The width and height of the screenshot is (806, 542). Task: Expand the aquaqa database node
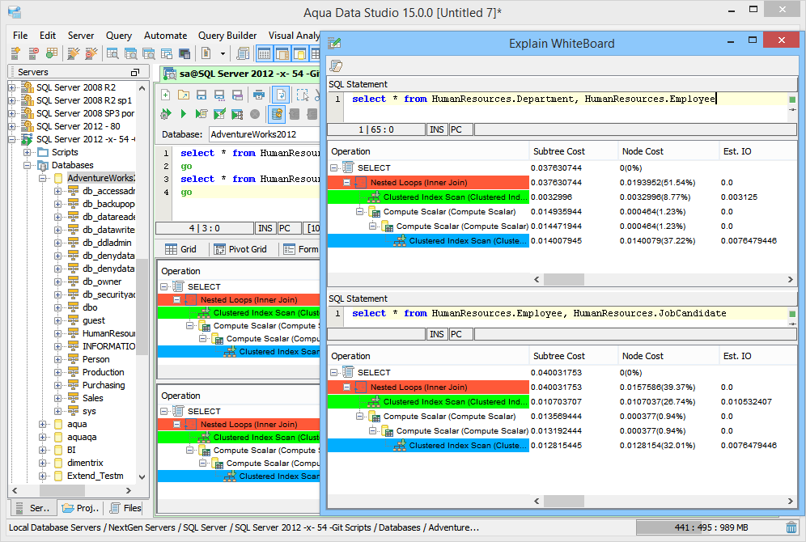[42, 437]
